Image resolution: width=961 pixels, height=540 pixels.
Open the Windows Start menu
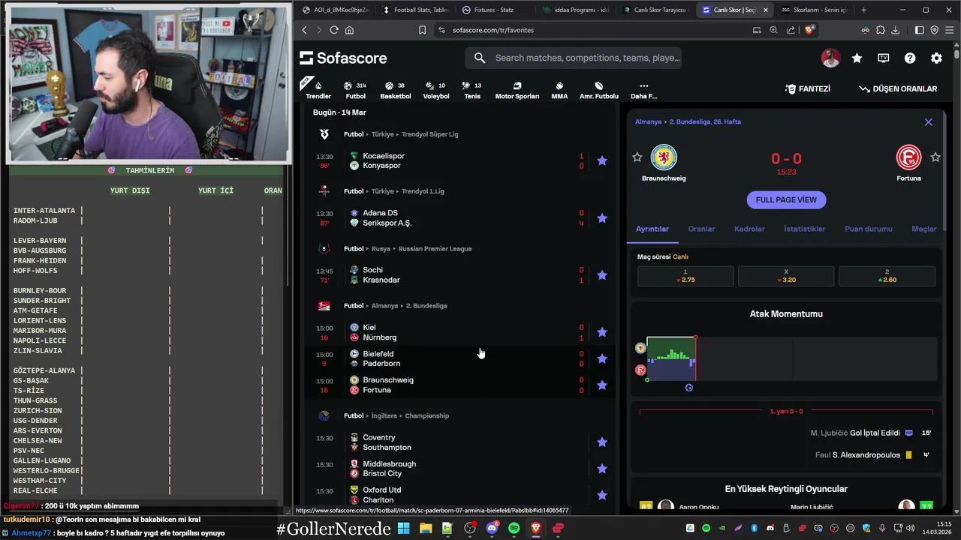(x=404, y=528)
